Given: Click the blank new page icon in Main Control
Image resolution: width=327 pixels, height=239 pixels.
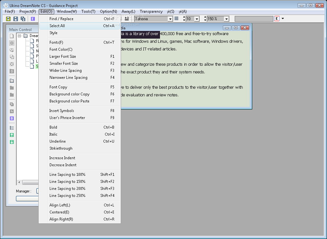Looking at the screenshot, I should (x=12, y=36).
